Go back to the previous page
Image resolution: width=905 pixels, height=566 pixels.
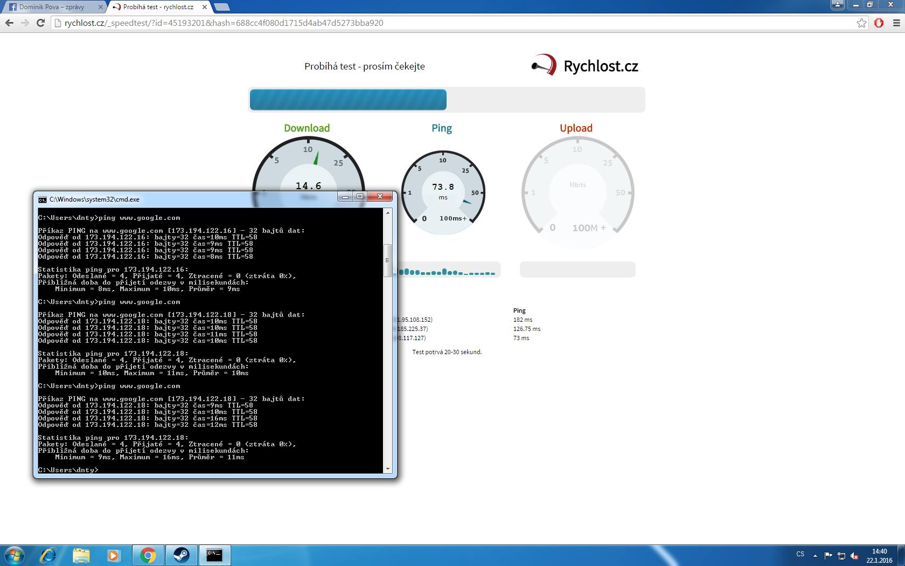coord(9,23)
